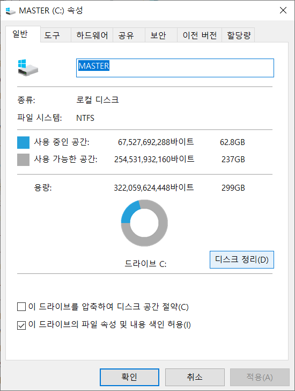Click the 적용(A) apply button
This screenshot has width=295, height=391.
[x=260, y=377]
